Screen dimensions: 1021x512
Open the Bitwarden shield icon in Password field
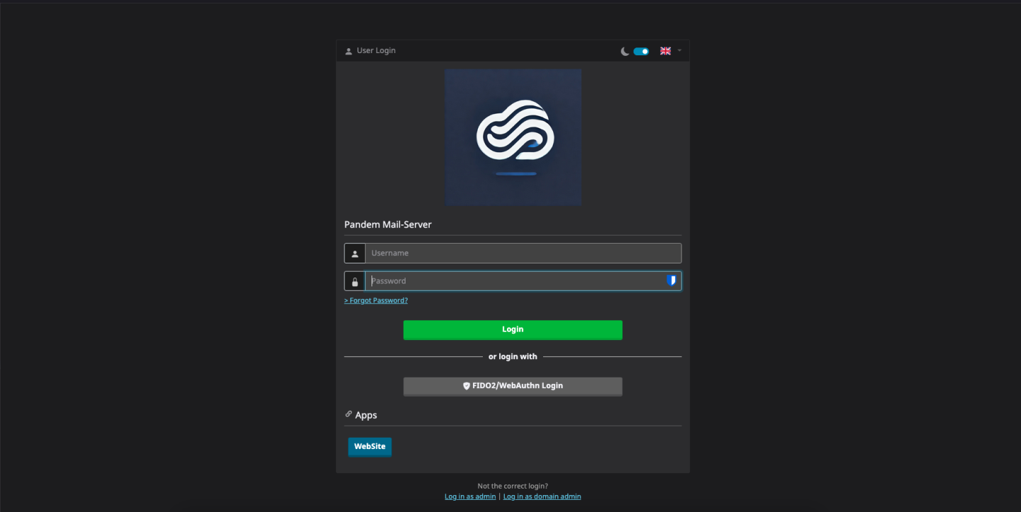671,280
